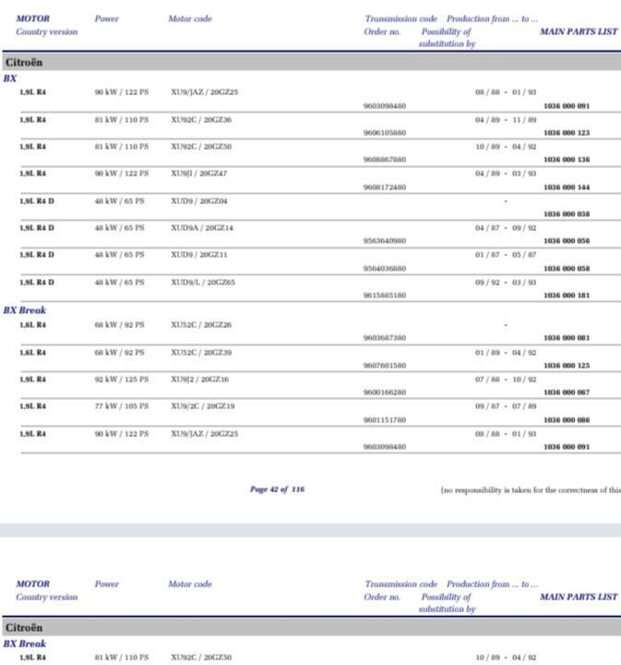The width and height of the screenshot is (621, 665).
Task: Click main parts entry 1036 000 144
Action: point(567,187)
